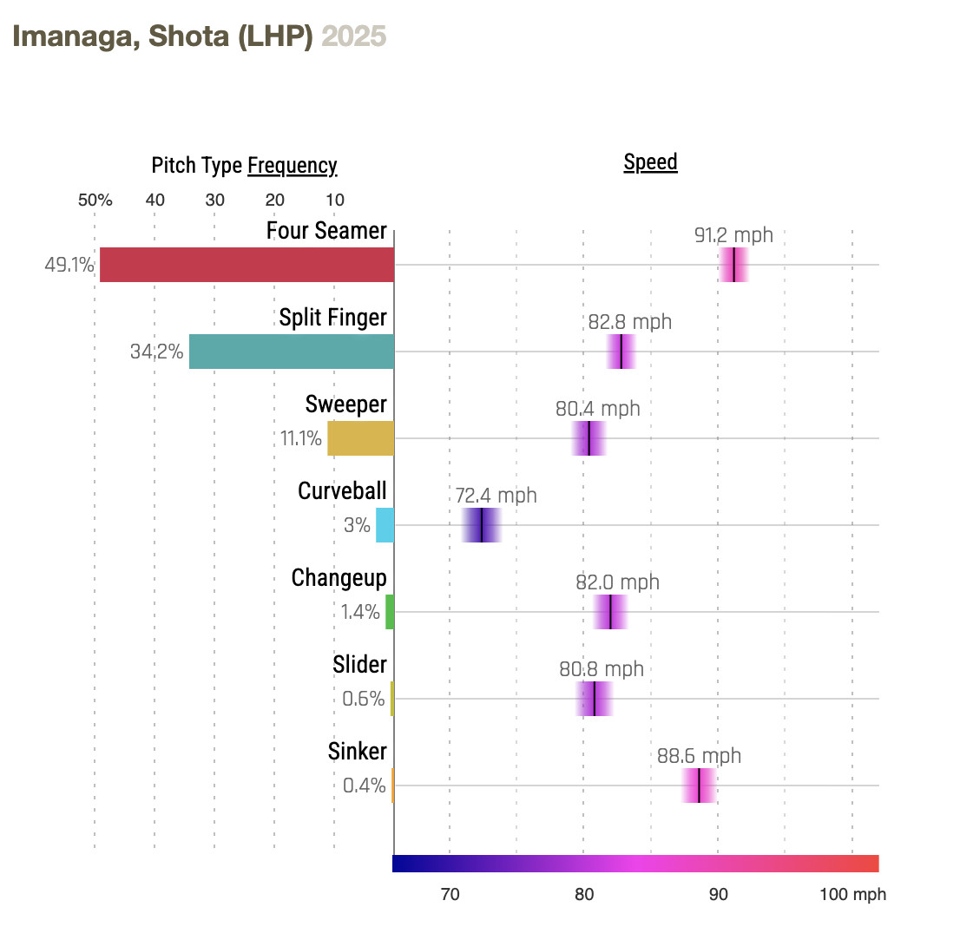Click the Curveball 72.4 mph speed marker
Image resolution: width=960 pixels, height=927 pixels.
coord(482,525)
